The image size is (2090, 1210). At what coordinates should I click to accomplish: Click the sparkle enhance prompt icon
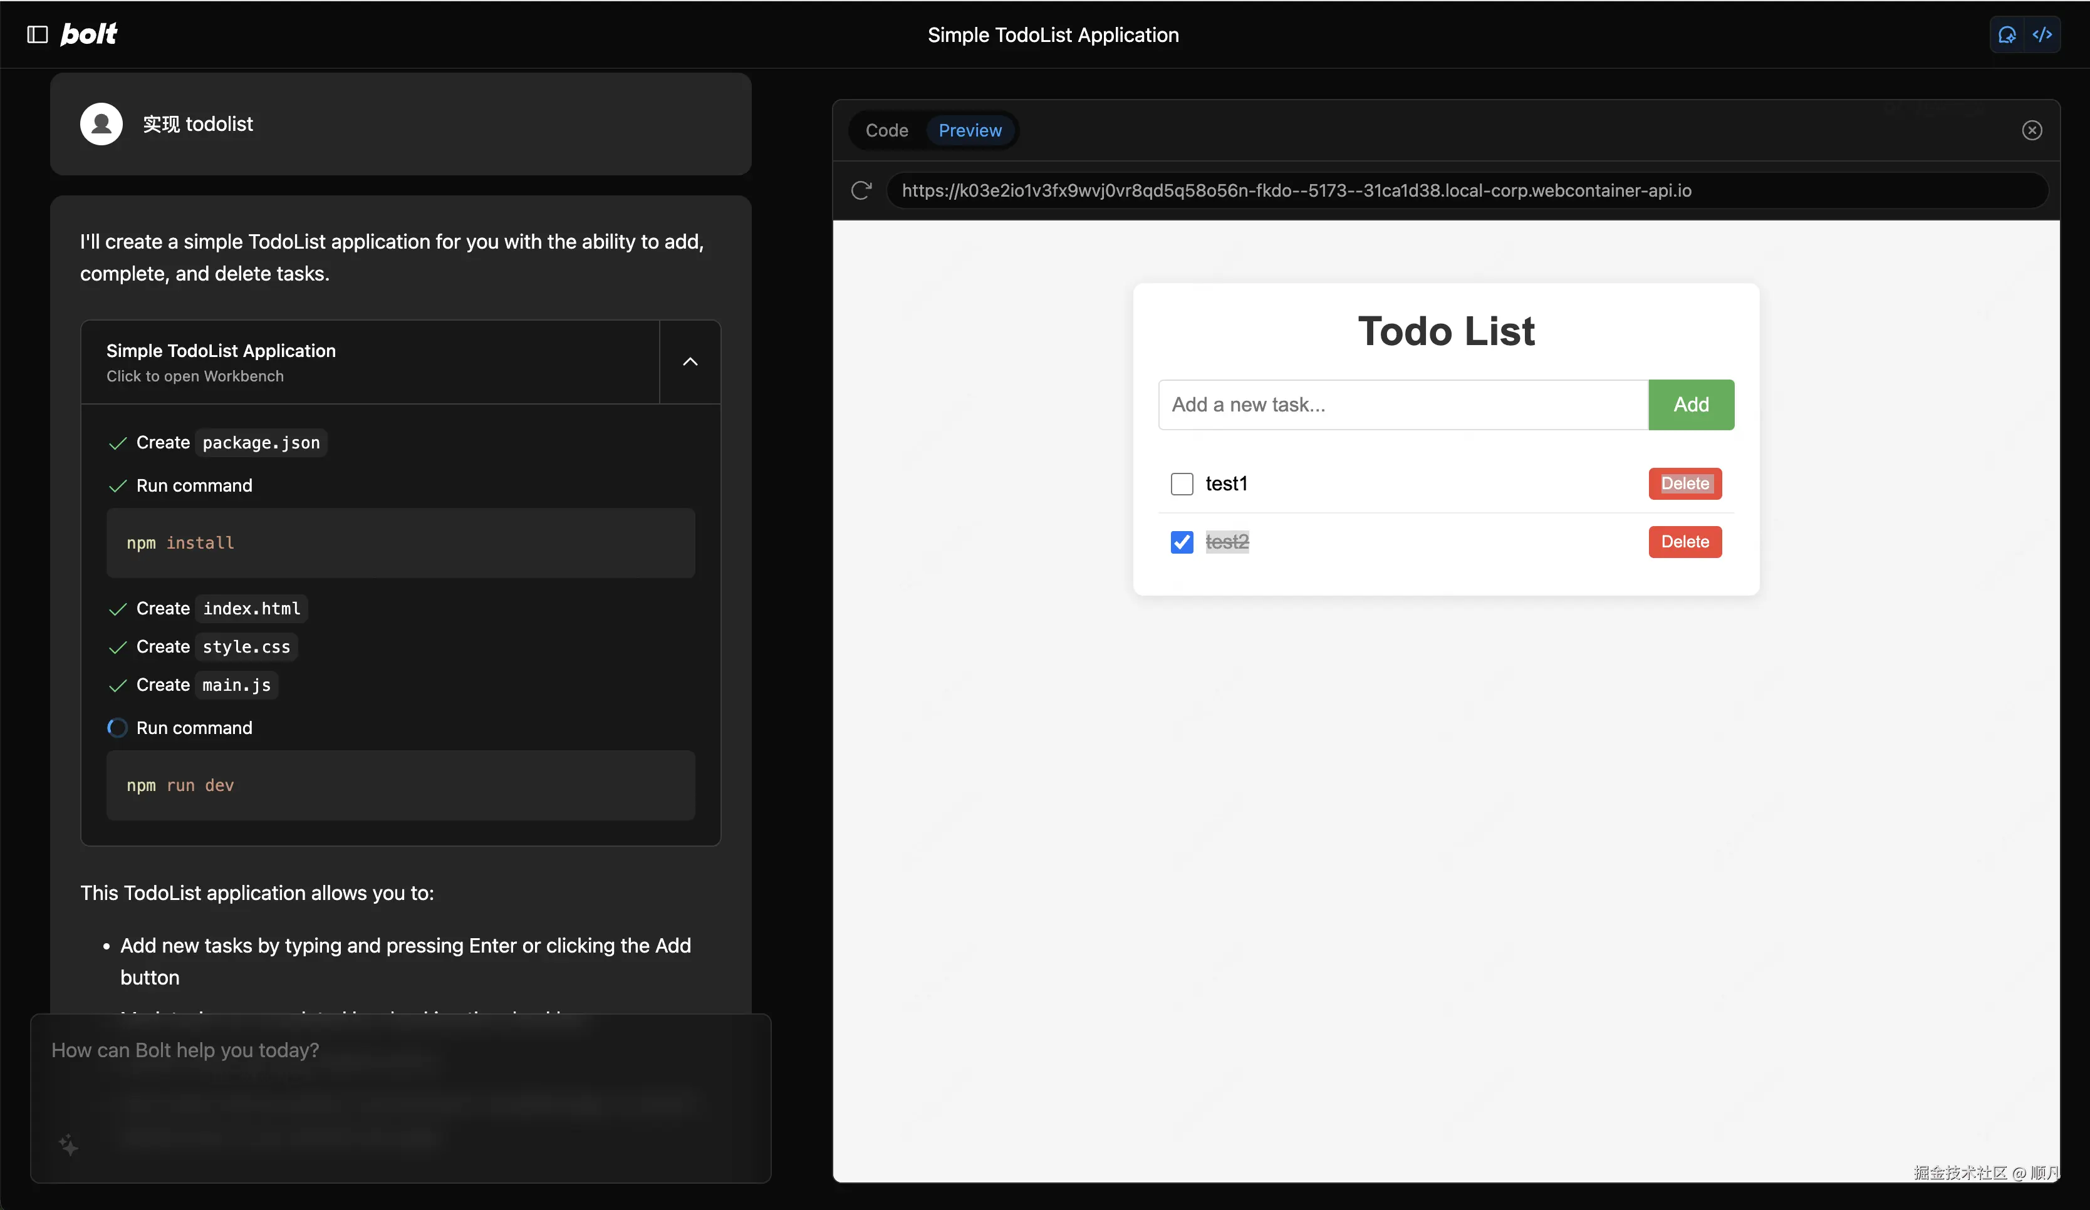69,1145
